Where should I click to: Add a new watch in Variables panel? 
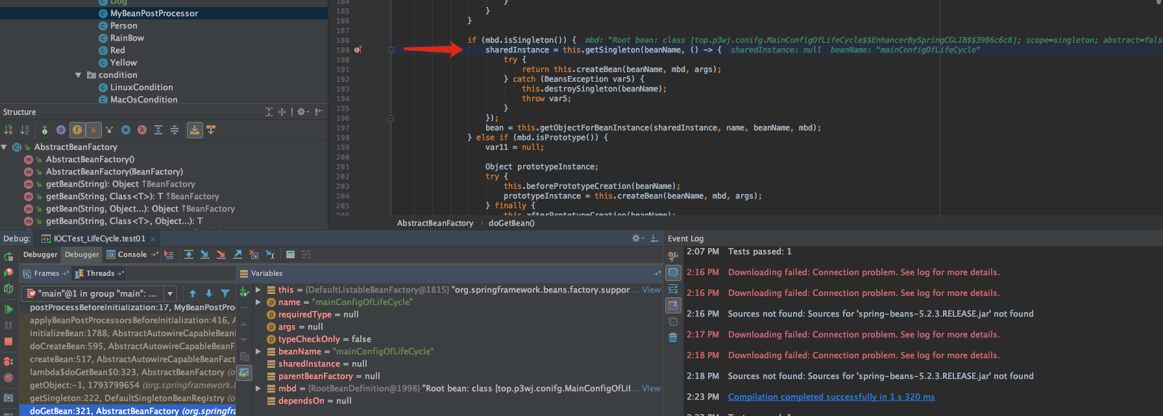pyautogui.click(x=244, y=293)
